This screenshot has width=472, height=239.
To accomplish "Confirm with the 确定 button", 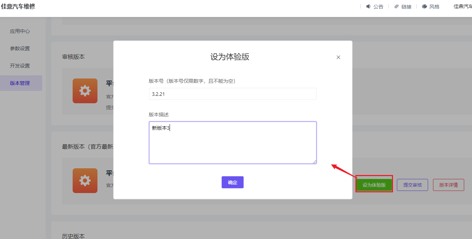I will (232, 182).
